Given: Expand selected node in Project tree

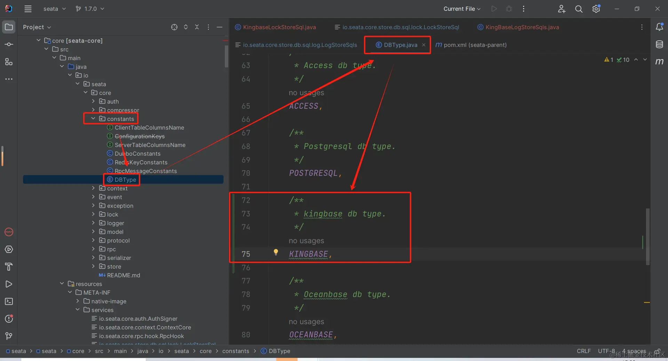Looking at the screenshot, I should click(x=186, y=27).
